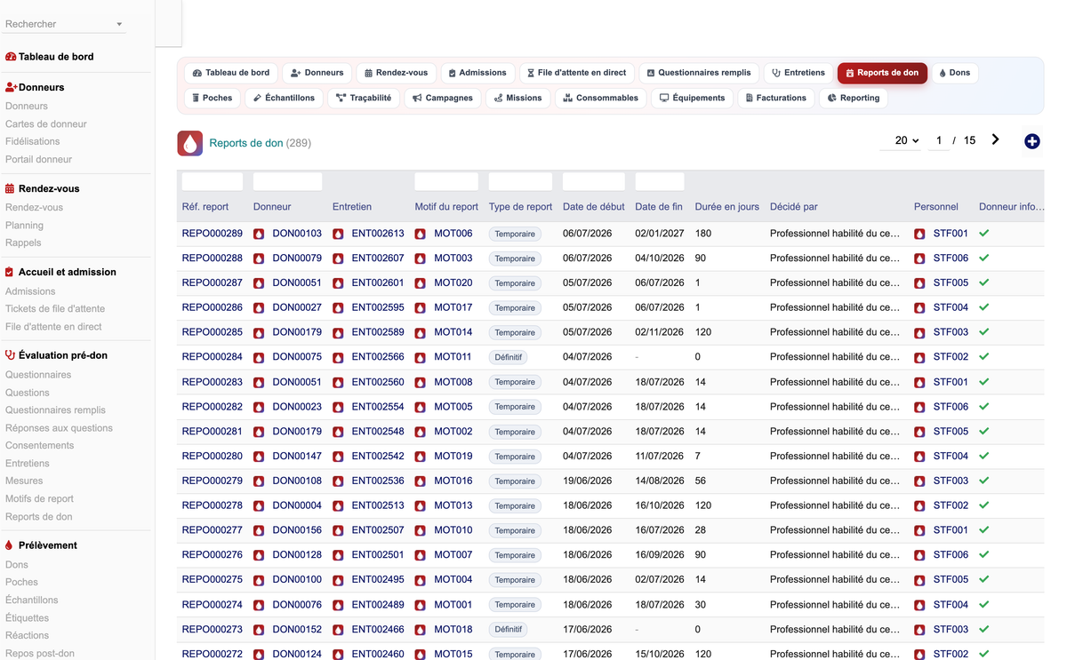Open motif link MOT017
This screenshot has width=1067, height=660.
[453, 308]
